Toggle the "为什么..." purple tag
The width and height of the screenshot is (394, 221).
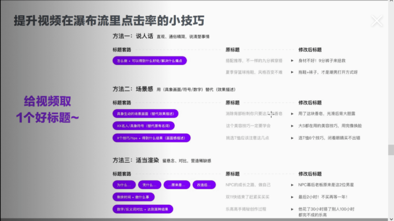click(x=124, y=185)
